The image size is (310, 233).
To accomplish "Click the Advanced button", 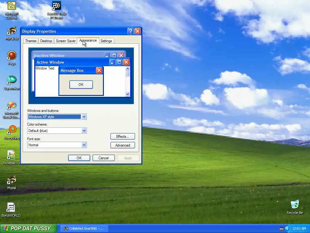I will (x=123, y=145).
